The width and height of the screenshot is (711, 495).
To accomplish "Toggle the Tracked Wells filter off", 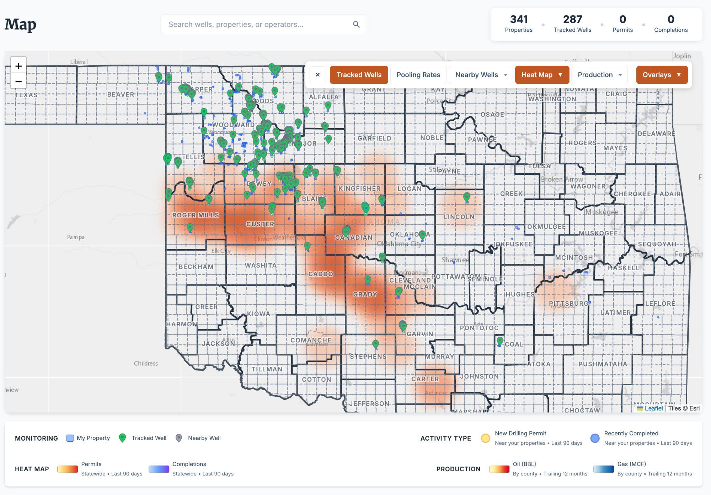I will click(359, 75).
